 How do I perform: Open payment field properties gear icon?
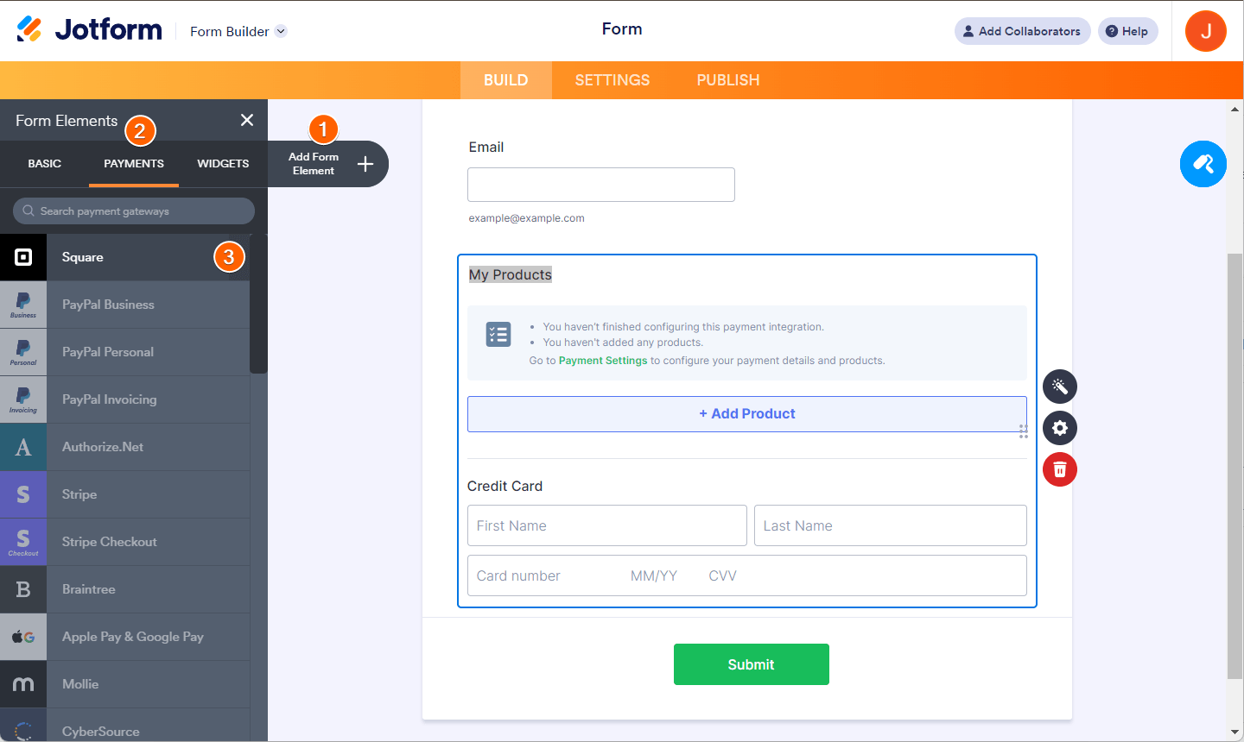1060,428
